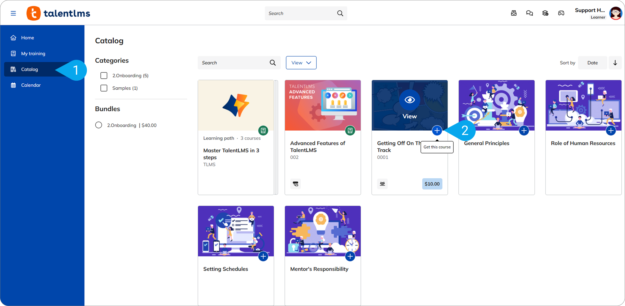This screenshot has width=625, height=306.
Task: Click the hamburger menu icon
Action: 13,13
